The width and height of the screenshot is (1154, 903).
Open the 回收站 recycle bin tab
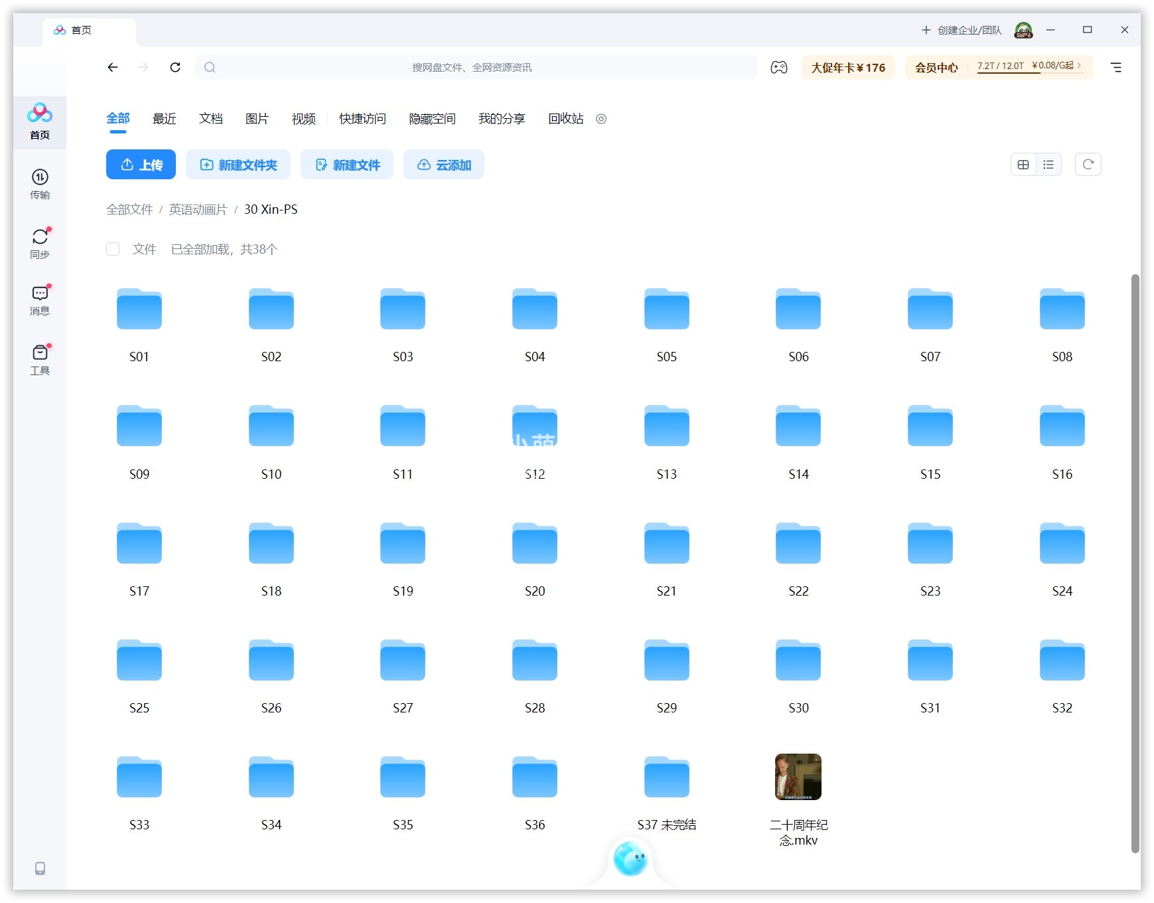(565, 119)
